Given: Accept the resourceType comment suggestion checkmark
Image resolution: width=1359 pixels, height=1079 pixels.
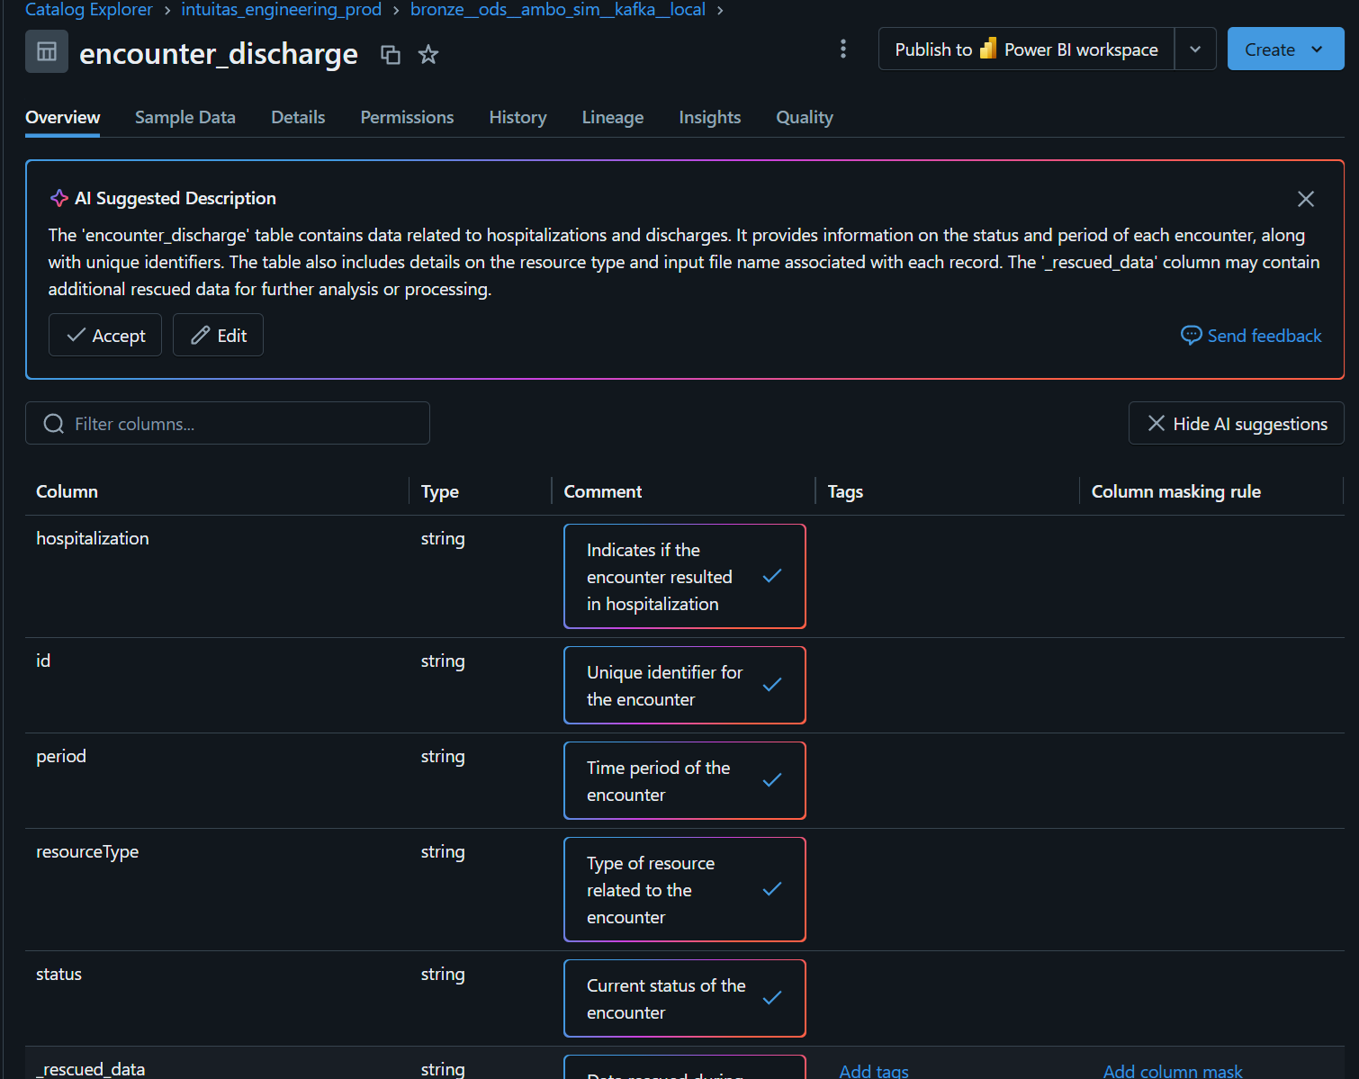Looking at the screenshot, I should [771, 889].
